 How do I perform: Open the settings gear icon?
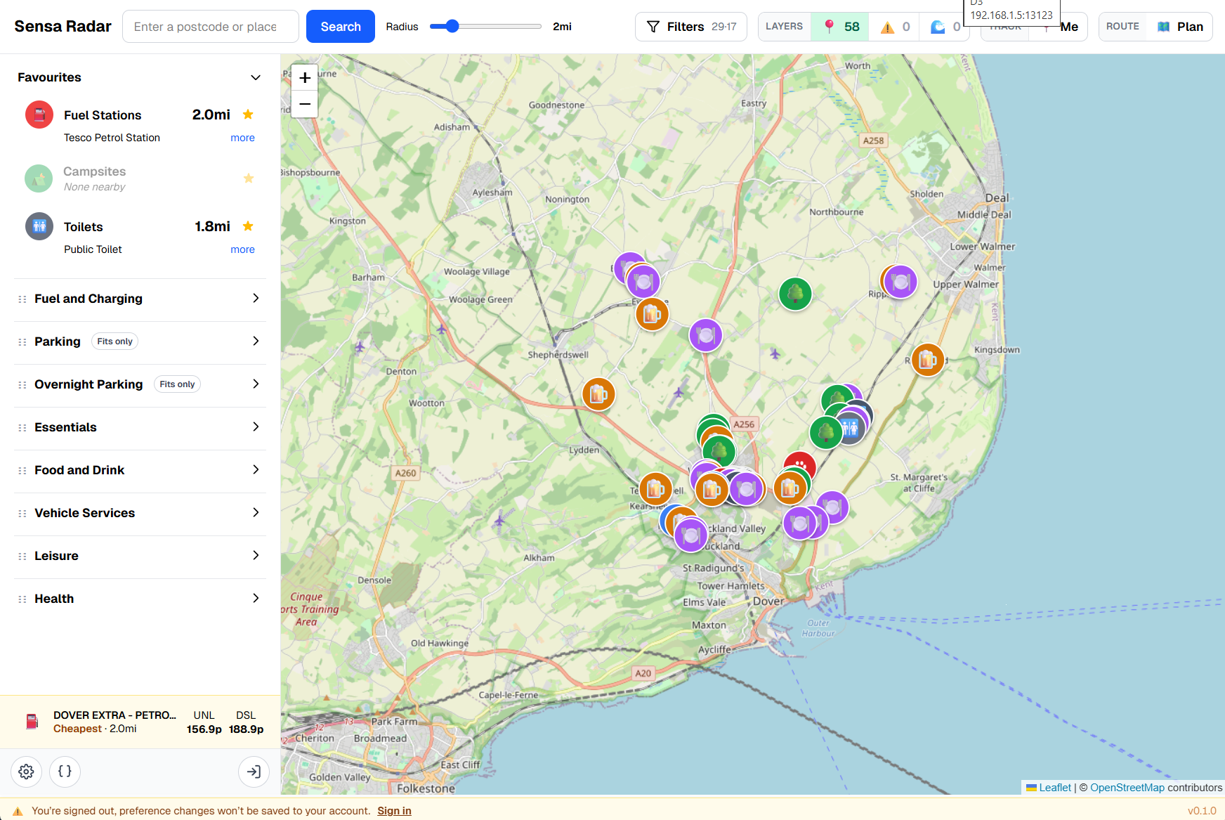click(x=26, y=772)
